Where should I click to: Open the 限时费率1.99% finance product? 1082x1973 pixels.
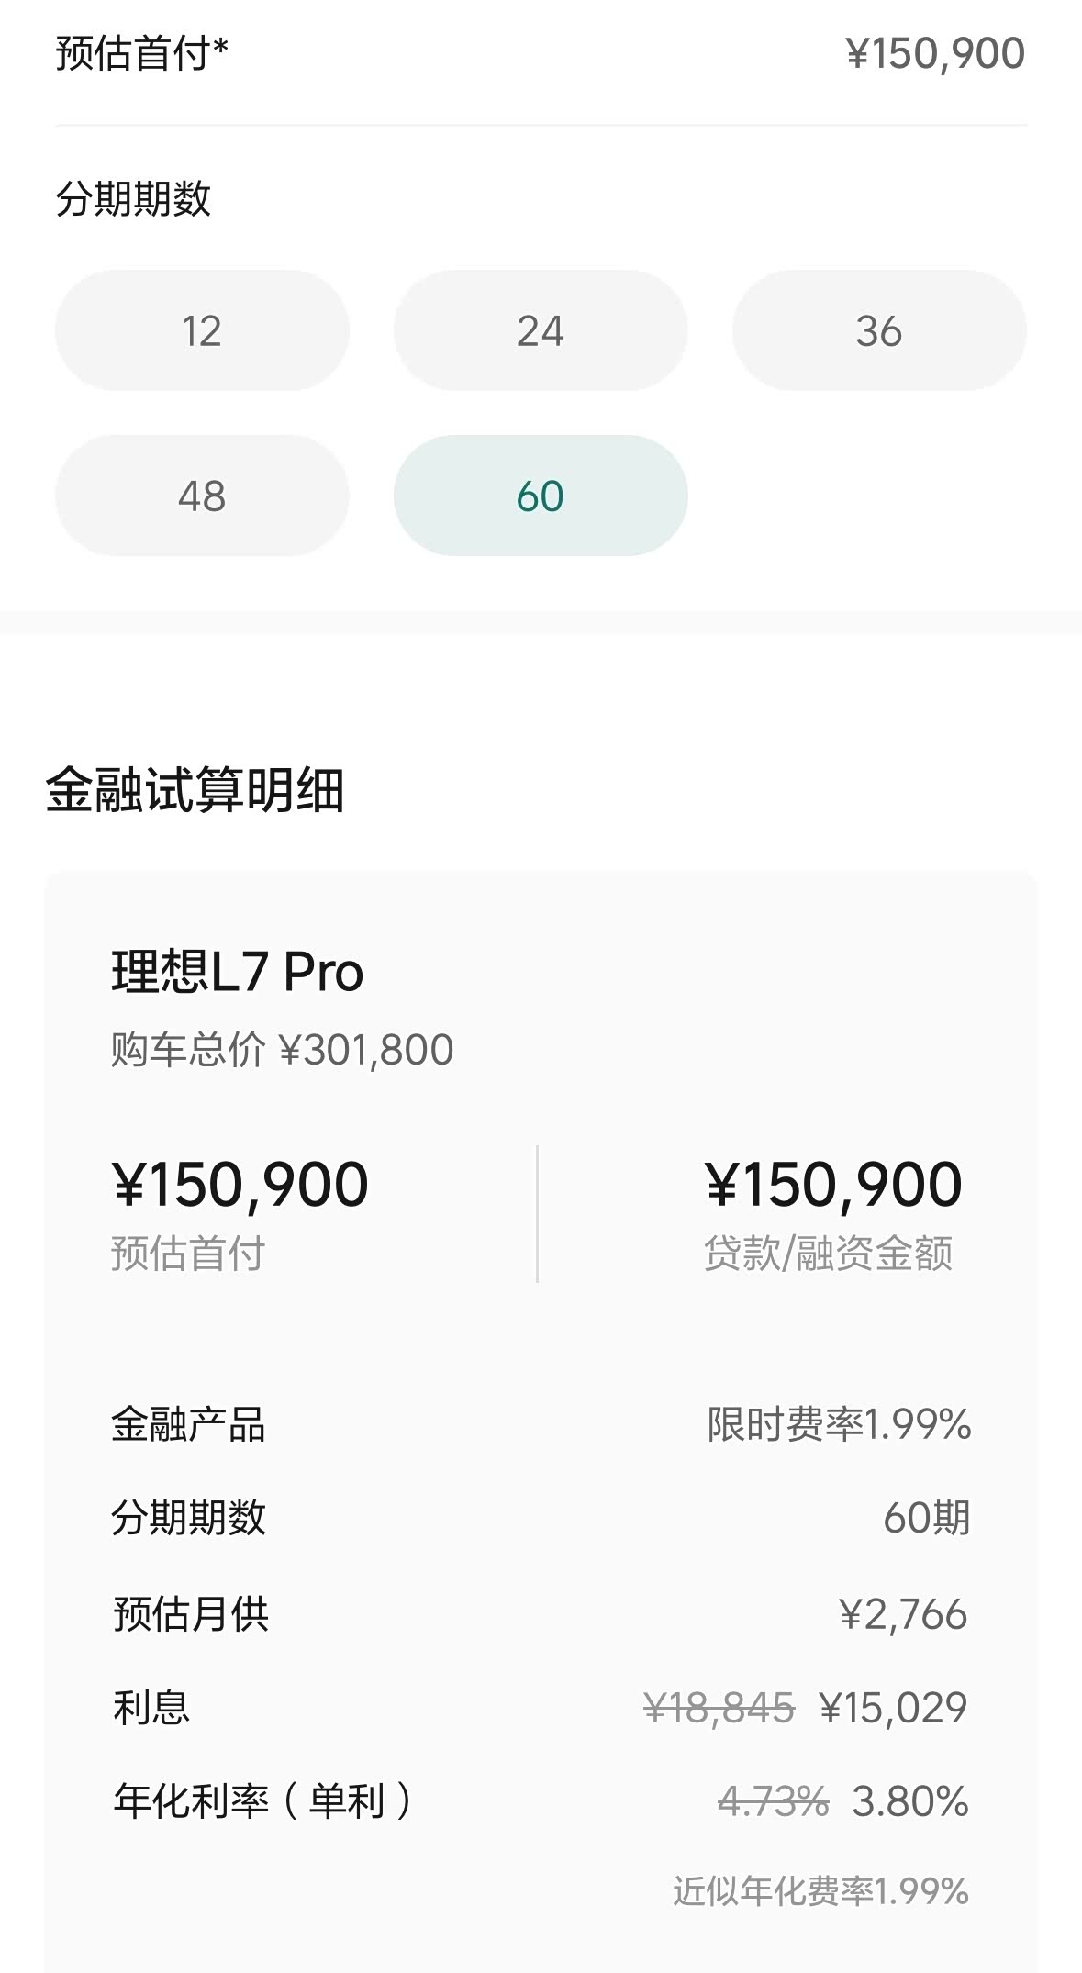[839, 1425]
